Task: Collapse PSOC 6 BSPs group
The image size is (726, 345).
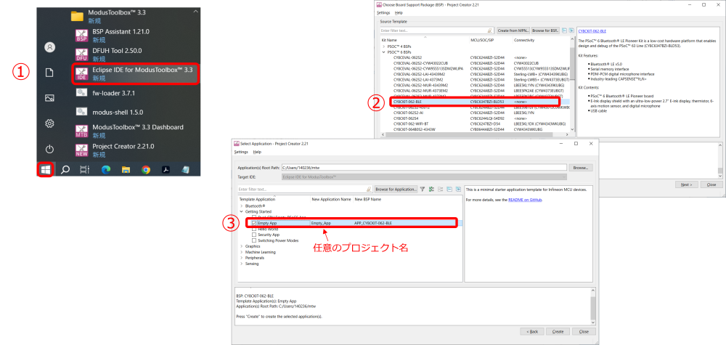Action: tap(383, 52)
